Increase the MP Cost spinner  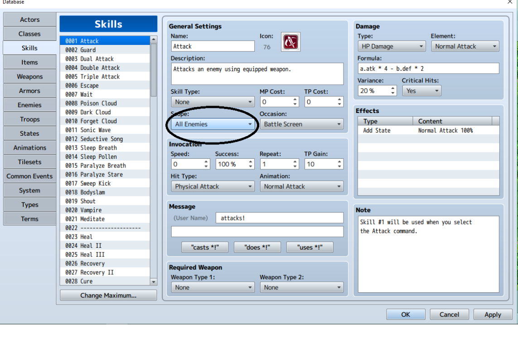coord(295,99)
